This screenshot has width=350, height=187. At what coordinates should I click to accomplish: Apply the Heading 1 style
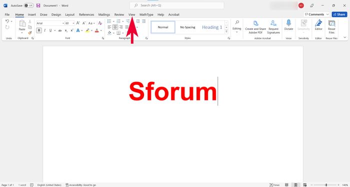tap(212, 27)
